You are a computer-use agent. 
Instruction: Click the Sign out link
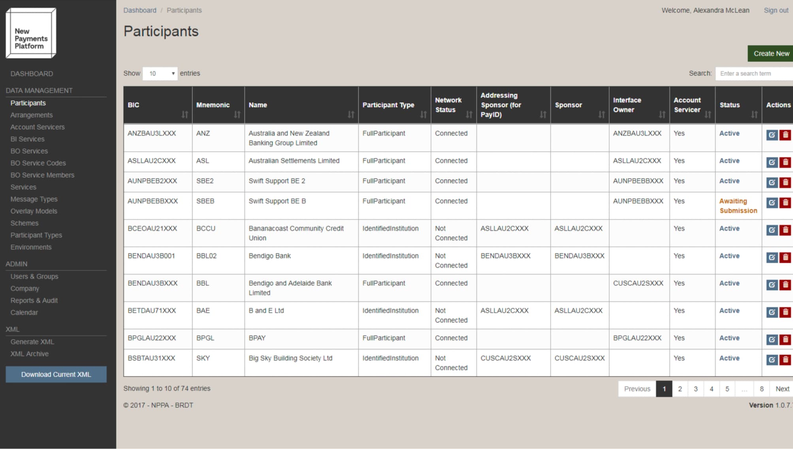[x=776, y=10]
